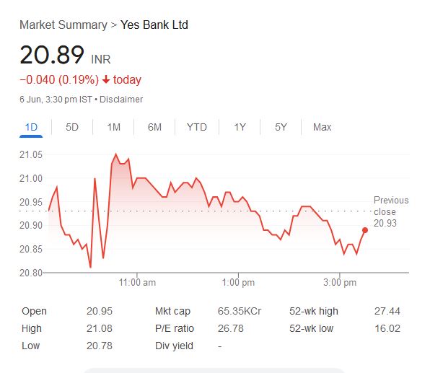Screen dimensions: 443x373
Task: Click the Yes Bank Ltd title
Action: click(154, 25)
